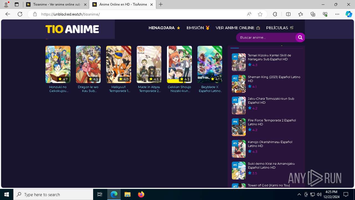Open Dragon Ie wo Kau poster
This screenshot has width=355, height=200.
(88, 64)
